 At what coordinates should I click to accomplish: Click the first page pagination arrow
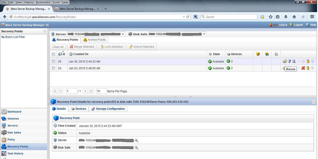click(55, 91)
